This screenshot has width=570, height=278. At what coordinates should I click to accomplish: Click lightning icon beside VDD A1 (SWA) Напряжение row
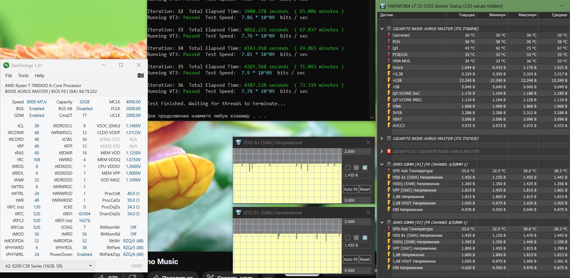click(389, 177)
